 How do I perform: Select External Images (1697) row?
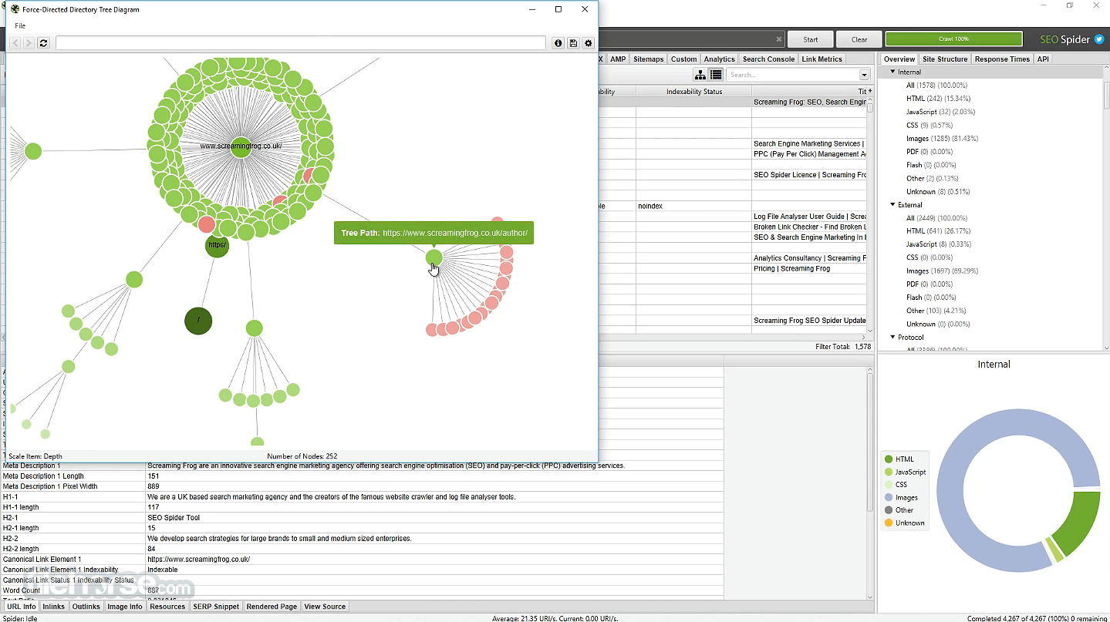(942, 271)
